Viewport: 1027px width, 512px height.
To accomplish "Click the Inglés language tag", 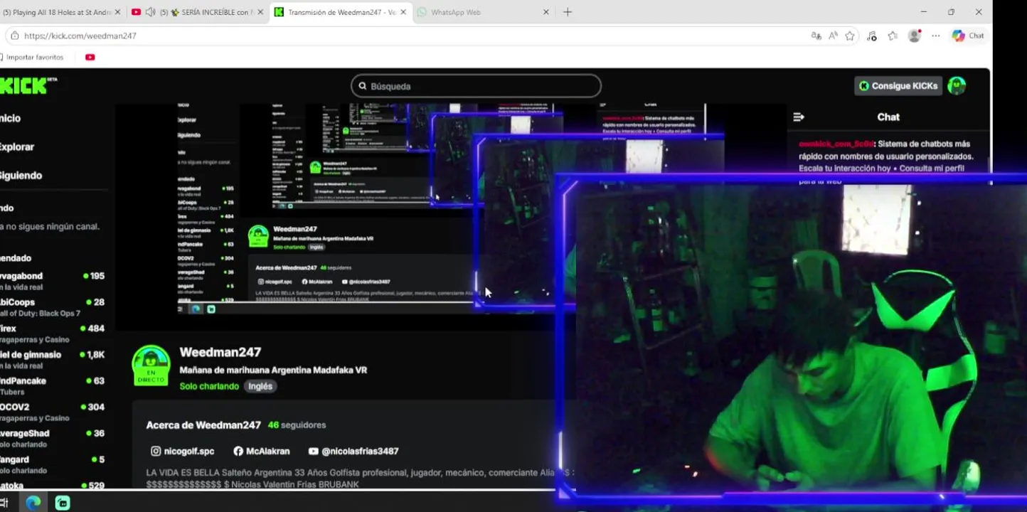I will (260, 386).
